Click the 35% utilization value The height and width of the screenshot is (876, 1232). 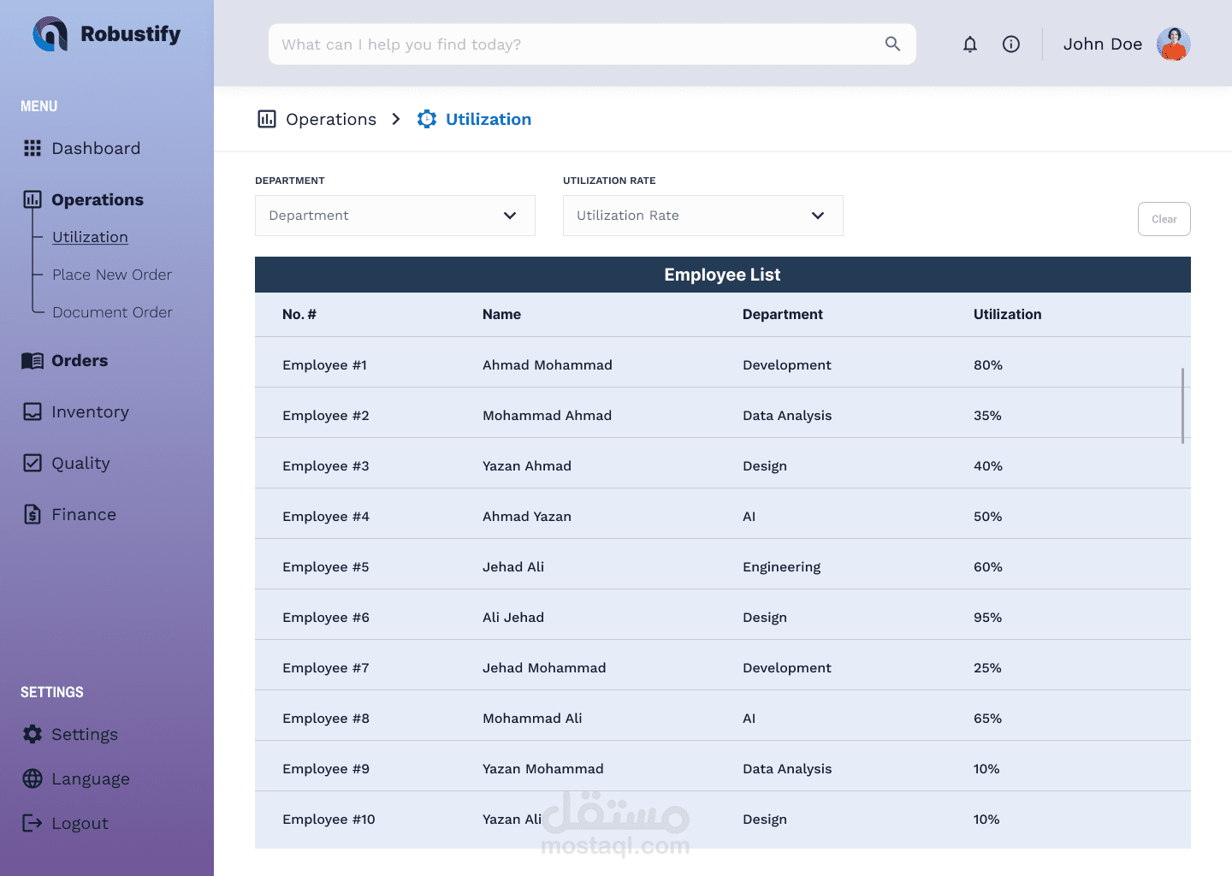(987, 415)
